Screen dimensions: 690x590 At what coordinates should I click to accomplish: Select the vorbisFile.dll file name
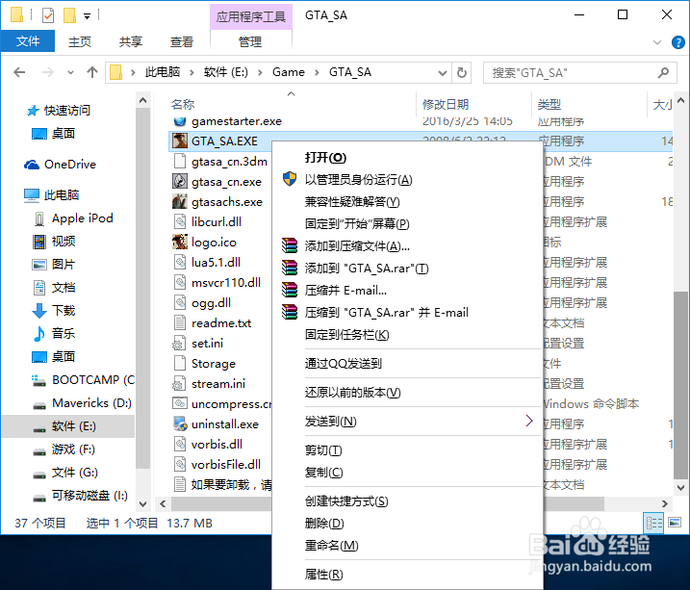coord(226,464)
